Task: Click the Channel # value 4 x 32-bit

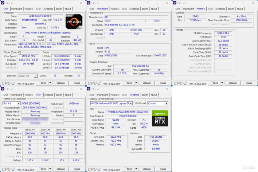Action: 242,16
